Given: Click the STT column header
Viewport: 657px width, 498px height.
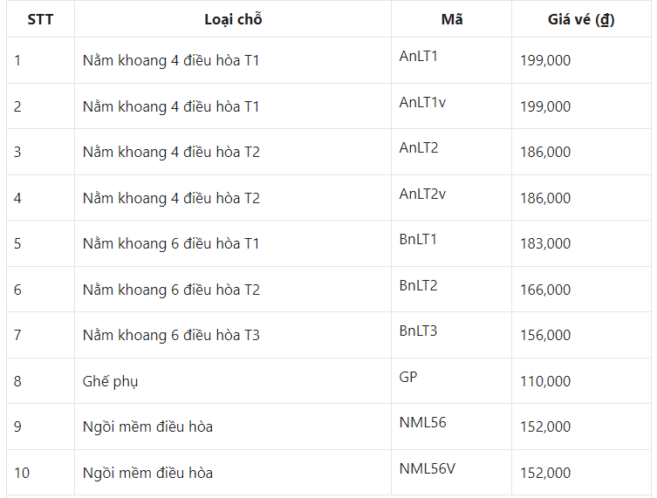Looking at the screenshot, I should click(x=40, y=20).
